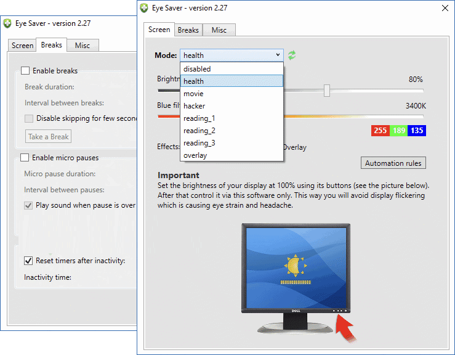Viewport: 455px width, 355px height.
Task: Click Eye Saver shield icon in back window title
Action: pyautogui.click(x=7, y=24)
